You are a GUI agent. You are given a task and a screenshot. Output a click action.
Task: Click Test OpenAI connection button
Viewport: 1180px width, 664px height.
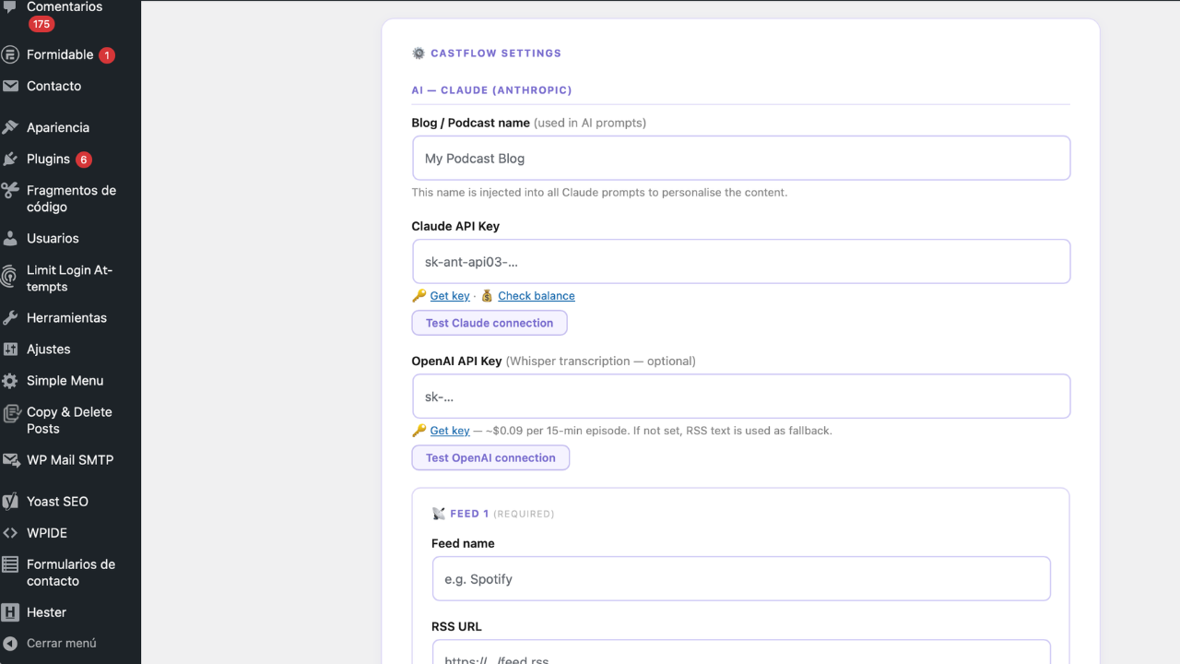click(x=490, y=457)
